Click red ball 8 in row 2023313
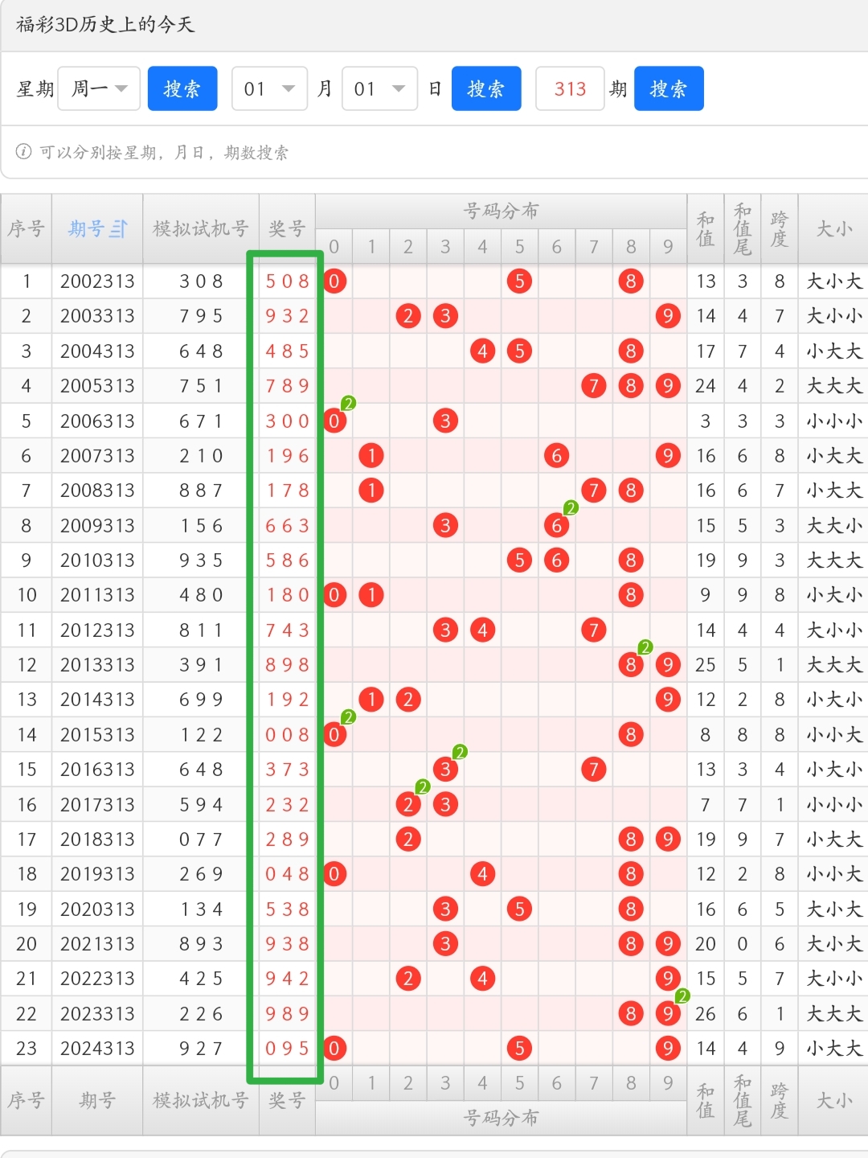 (630, 1014)
